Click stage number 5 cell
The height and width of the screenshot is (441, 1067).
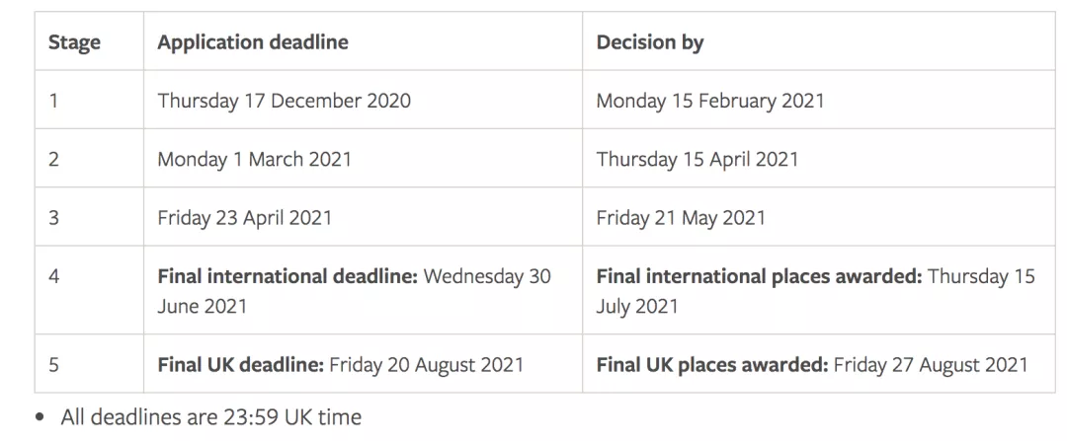point(53,365)
